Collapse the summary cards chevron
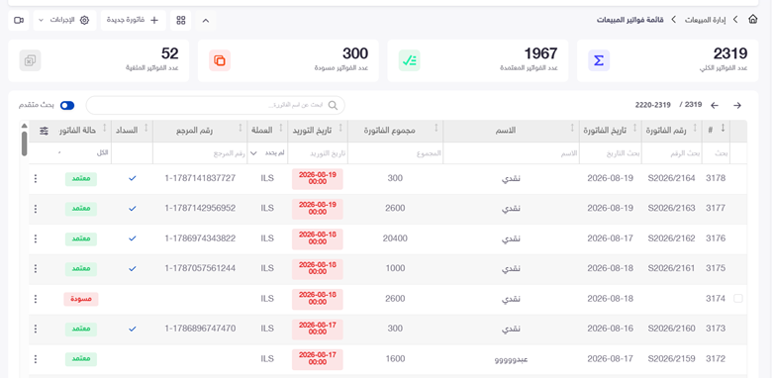This screenshot has height=378, width=773. (206, 20)
